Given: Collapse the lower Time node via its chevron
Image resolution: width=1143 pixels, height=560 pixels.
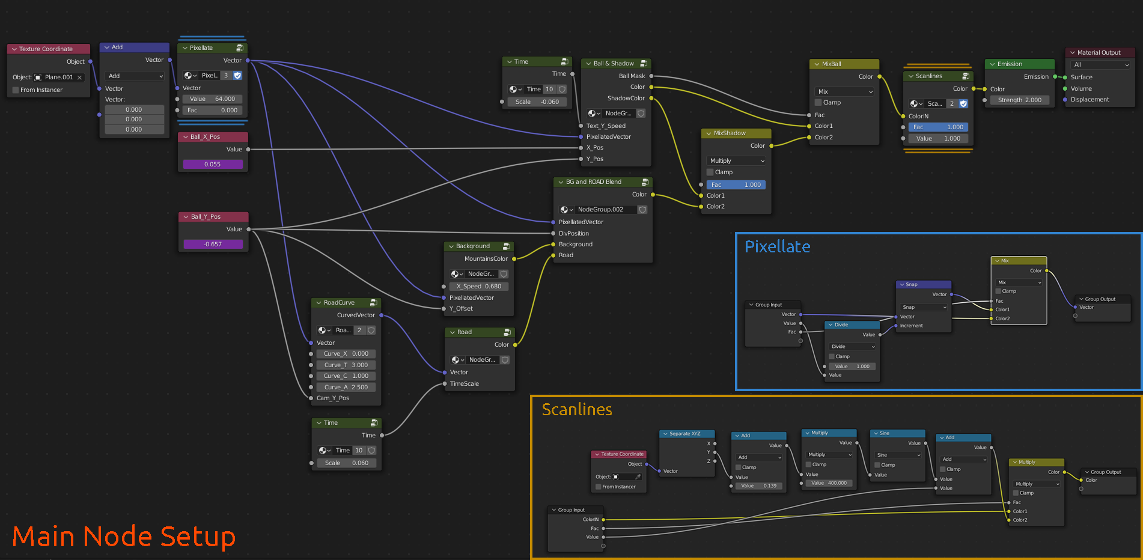Looking at the screenshot, I should 319,422.
